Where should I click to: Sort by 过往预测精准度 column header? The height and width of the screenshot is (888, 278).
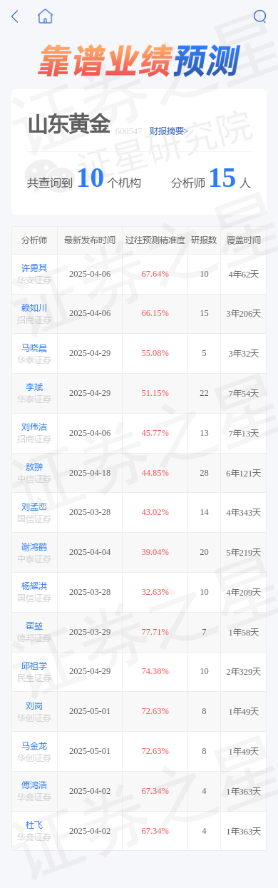click(x=155, y=240)
